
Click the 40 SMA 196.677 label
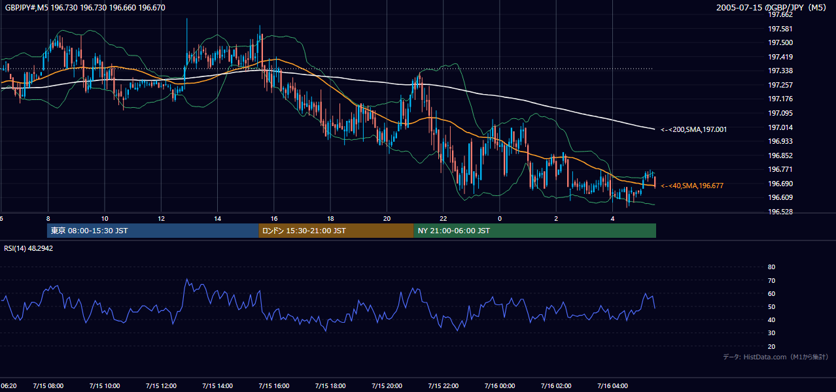coord(692,186)
